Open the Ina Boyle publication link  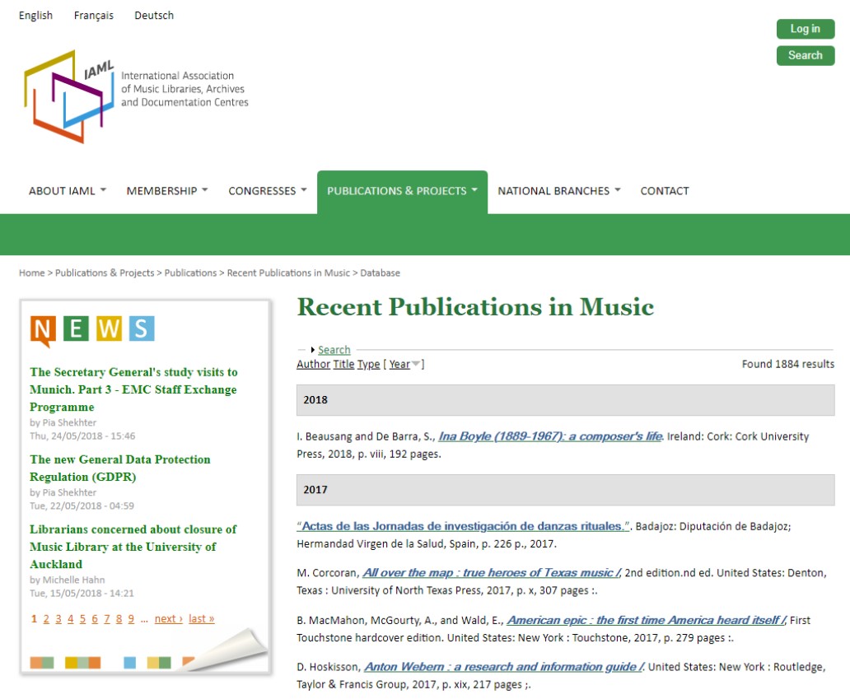coord(550,436)
